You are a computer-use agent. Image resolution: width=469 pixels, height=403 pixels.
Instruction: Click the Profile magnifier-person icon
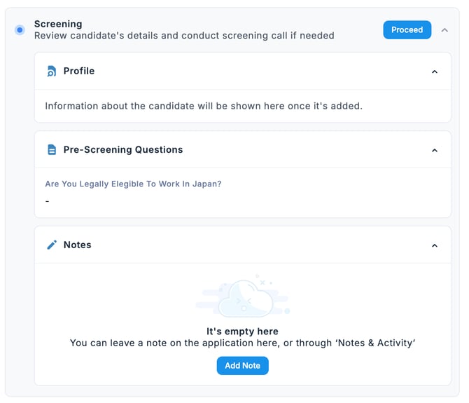(51, 71)
